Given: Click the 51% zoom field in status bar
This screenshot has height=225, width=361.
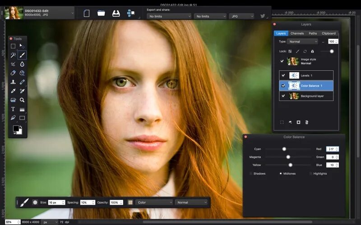Looking at the screenshot, I should (x=13, y=222).
